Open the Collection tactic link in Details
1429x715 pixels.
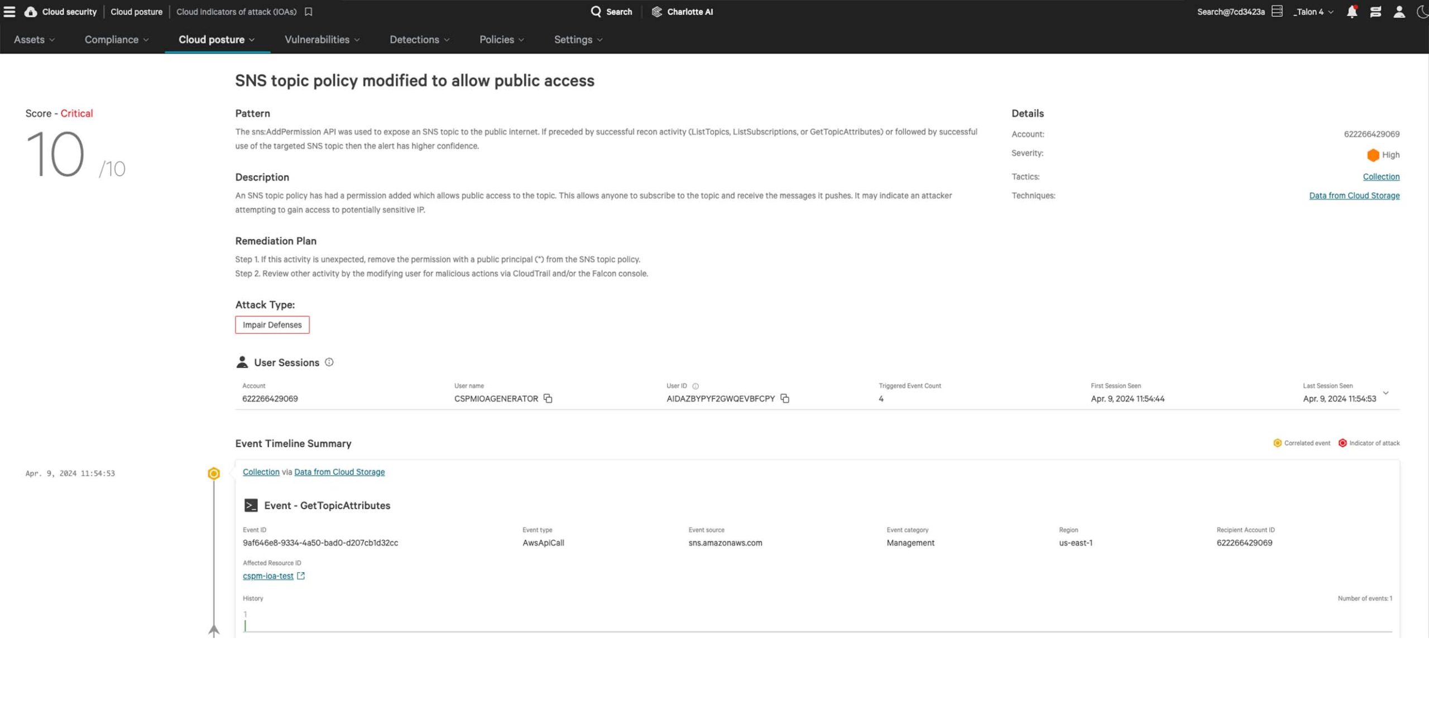[x=1381, y=176]
